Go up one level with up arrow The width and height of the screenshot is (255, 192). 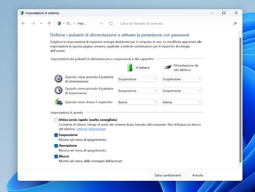(x=49, y=23)
